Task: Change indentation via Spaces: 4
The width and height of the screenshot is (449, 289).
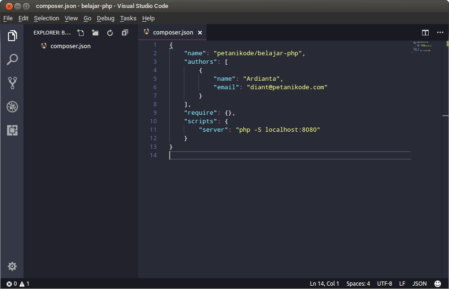Action: coord(358,284)
